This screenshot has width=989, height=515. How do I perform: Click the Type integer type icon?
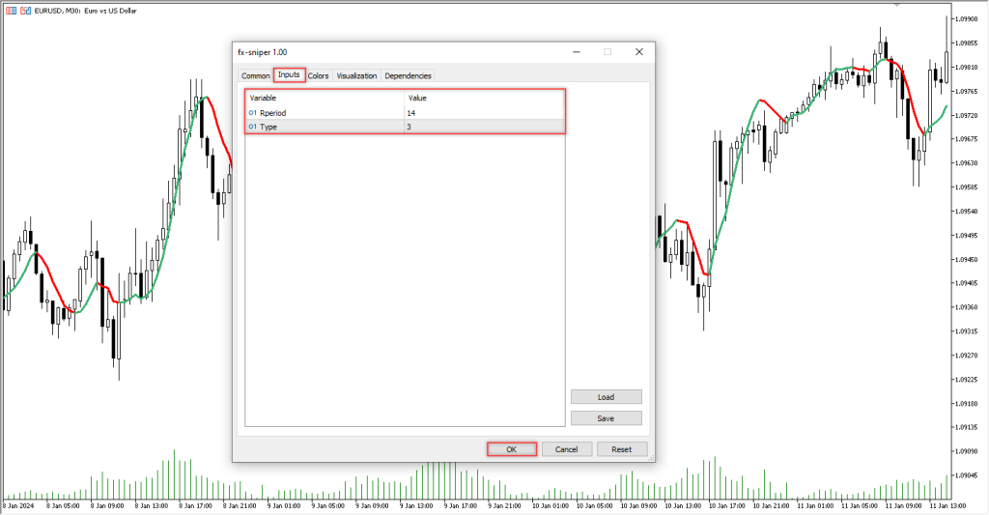(x=253, y=127)
